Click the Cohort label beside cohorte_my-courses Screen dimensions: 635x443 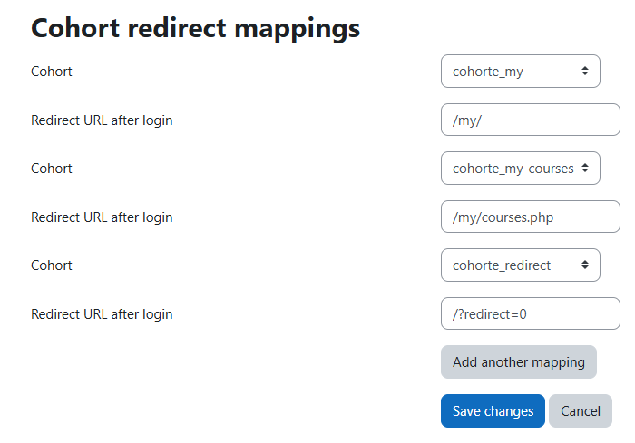(x=52, y=168)
